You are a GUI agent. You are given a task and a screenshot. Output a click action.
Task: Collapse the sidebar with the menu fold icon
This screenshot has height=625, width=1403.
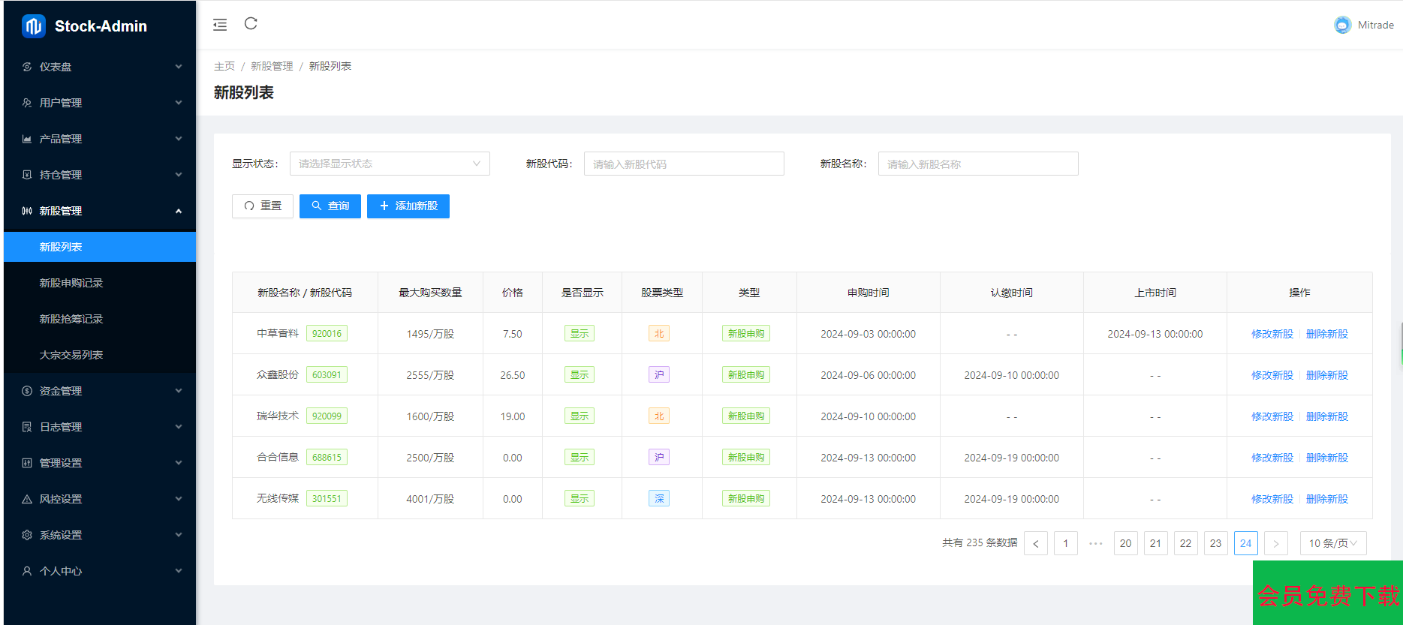(220, 25)
